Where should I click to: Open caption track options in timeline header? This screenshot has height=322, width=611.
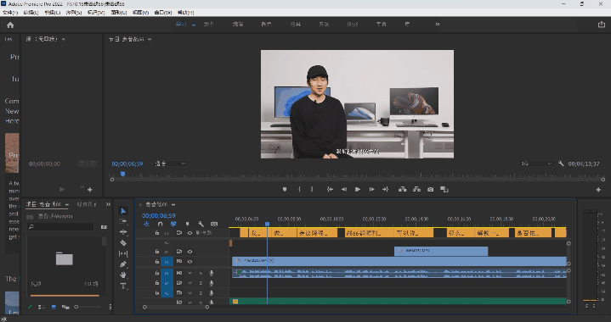pyautogui.click(x=214, y=224)
